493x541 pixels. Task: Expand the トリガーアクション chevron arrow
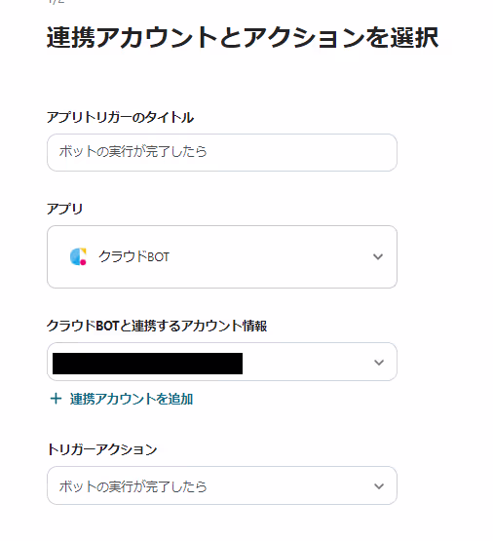click(x=379, y=486)
